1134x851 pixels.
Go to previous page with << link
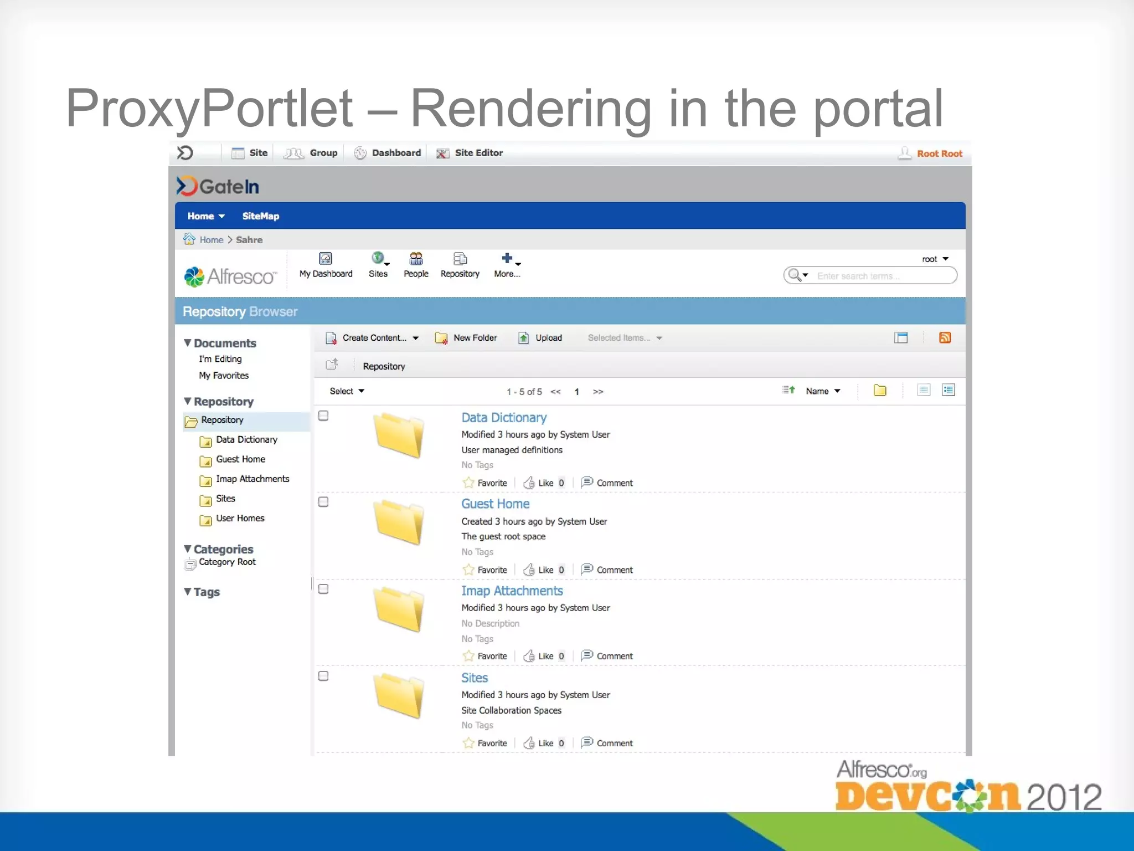tap(555, 392)
